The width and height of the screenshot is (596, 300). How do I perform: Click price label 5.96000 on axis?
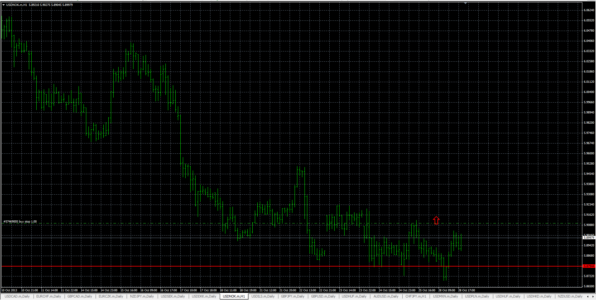(x=589, y=153)
